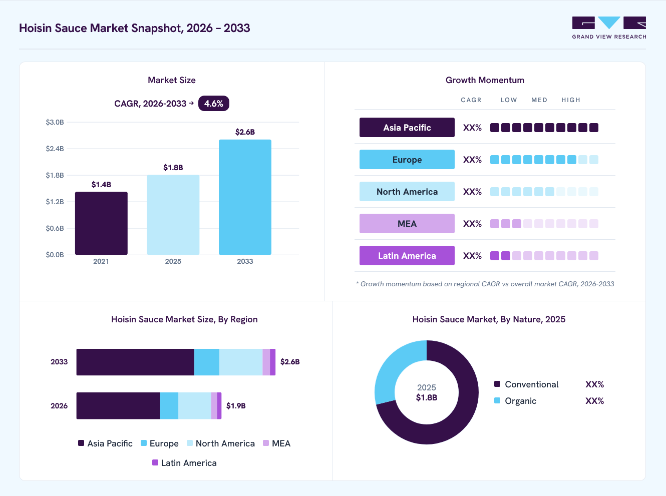Screen dimensions: 666x496
Task: Select the "2021" x-axis label
Action: [x=101, y=261]
